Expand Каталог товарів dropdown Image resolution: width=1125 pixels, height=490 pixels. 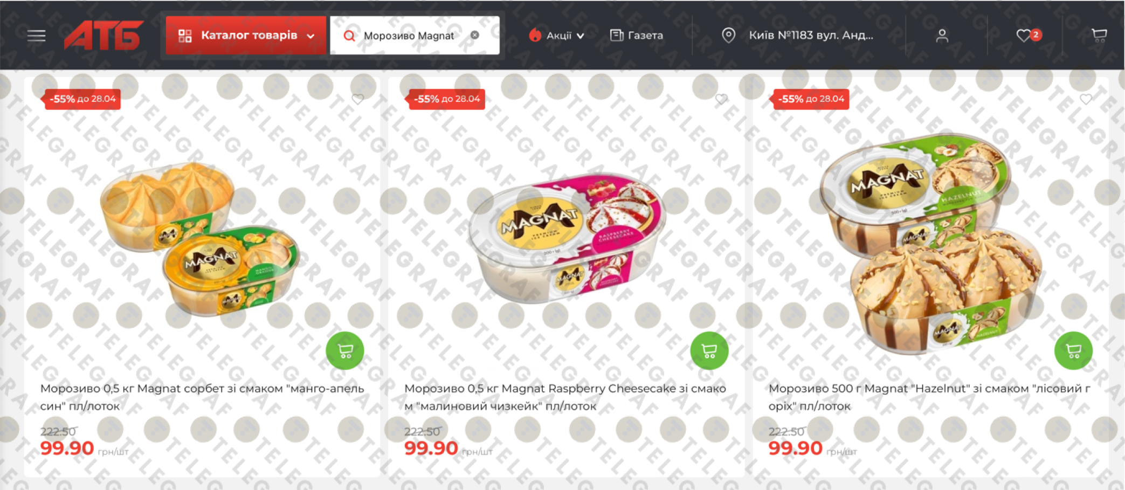coord(246,36)
